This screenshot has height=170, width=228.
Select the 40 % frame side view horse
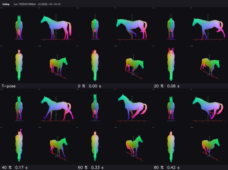click(x=57, y=108)
